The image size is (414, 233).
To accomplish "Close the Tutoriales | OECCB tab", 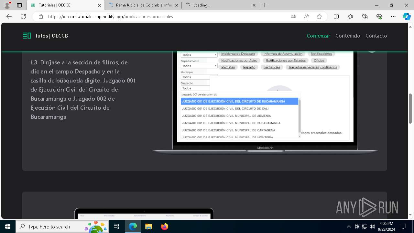I will (x=99, y=5).
